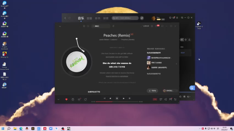Collapse the full-screen lyrics player with top chevron
Viewport: 234px width, 131px height.
point(60,26)
